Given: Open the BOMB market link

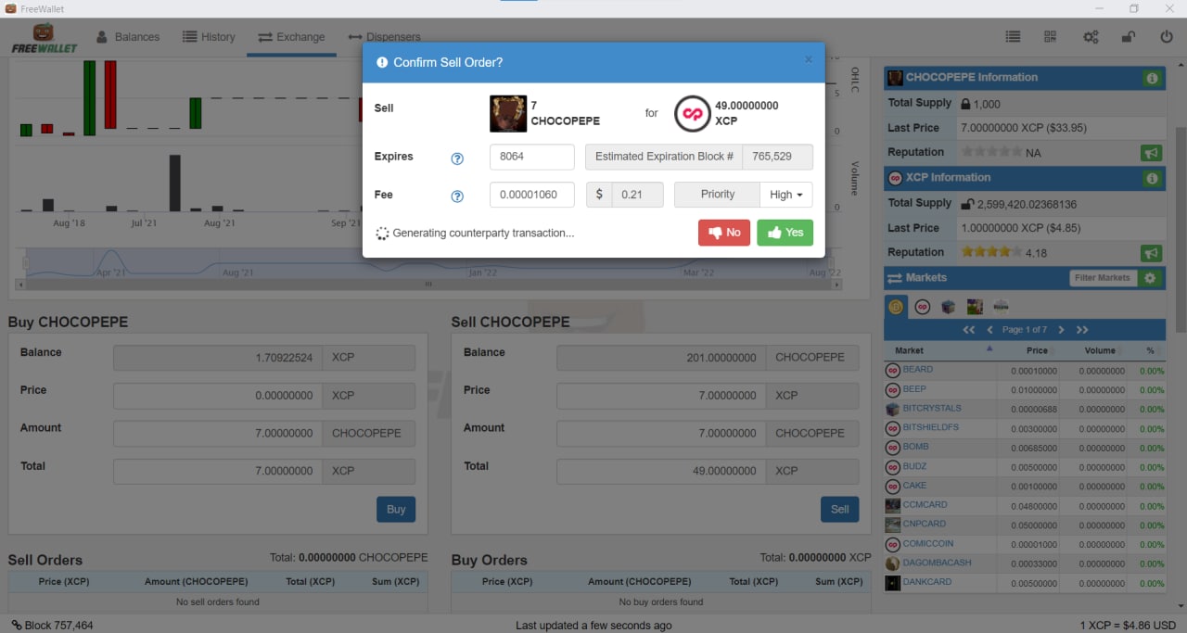Looking at the screenshot, I should [x=915, y=447].
